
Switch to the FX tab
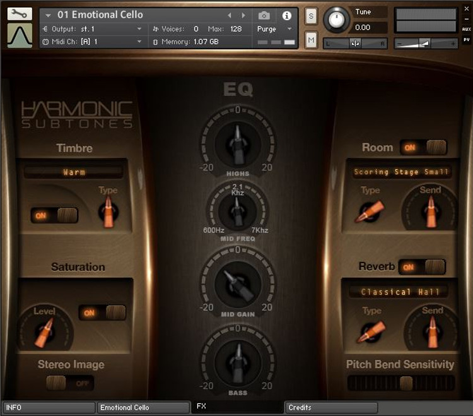pos(237,407)
